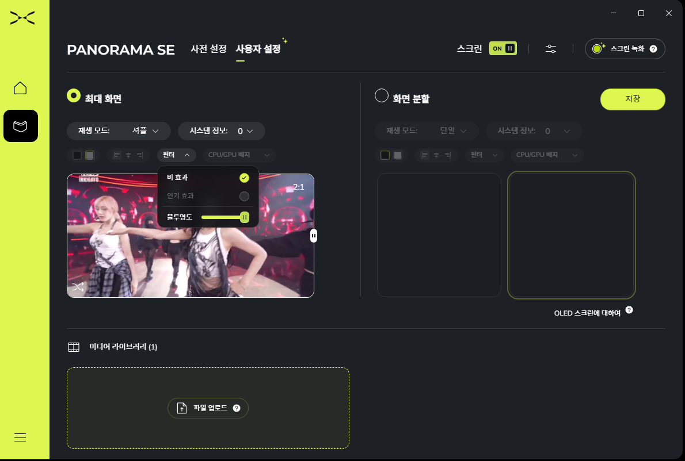Choose align-left icon in 화면 분할 section
Screen dimensions: 685x461
[425, 155]
